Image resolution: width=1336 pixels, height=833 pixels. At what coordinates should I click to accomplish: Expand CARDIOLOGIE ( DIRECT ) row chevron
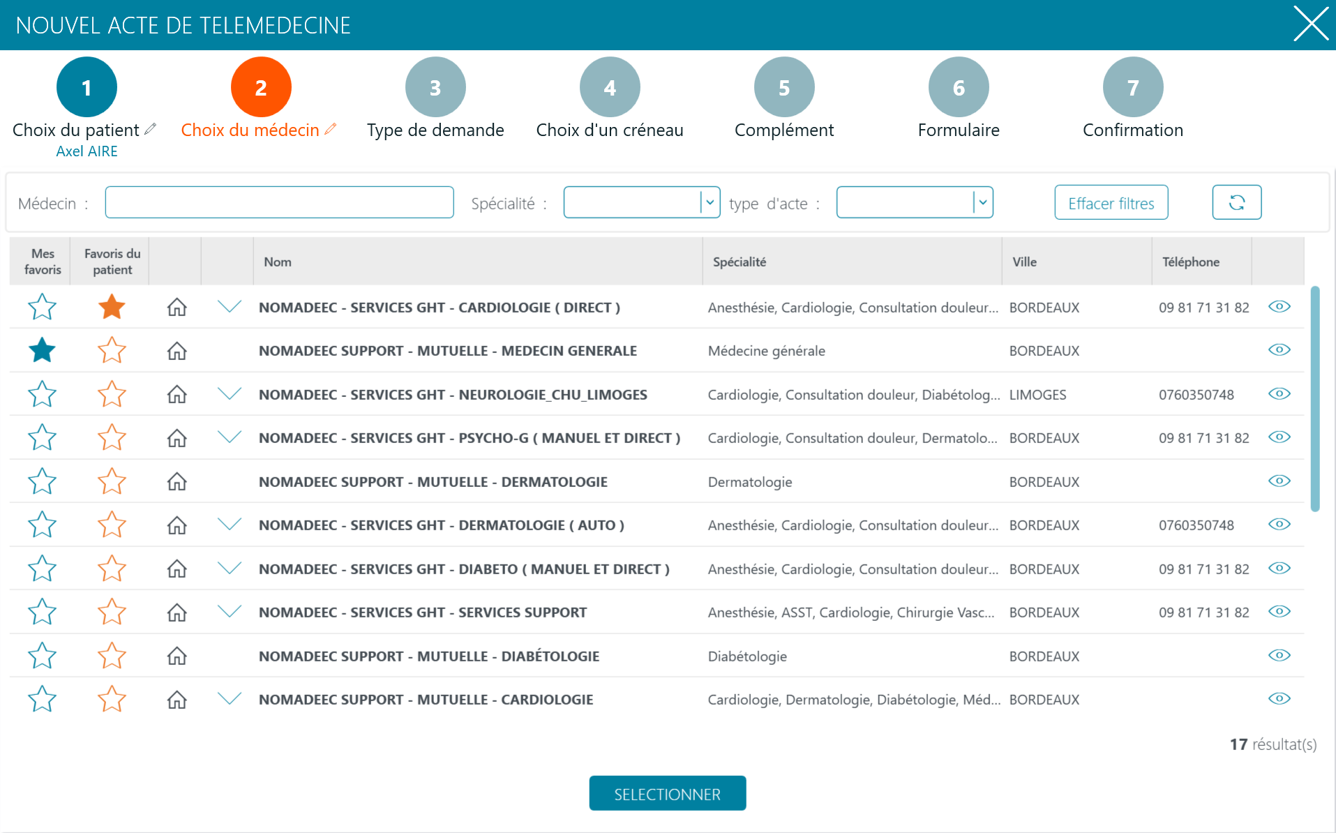click(229, 306)
